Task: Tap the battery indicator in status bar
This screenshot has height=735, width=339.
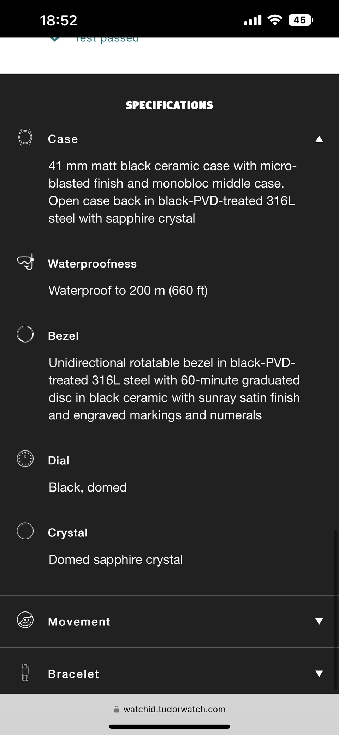Action: 300,20
